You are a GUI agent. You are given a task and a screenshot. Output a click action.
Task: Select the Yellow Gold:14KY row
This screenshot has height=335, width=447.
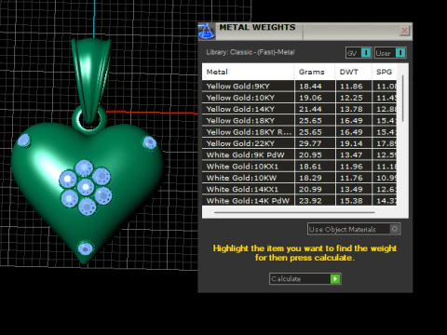point(299,109)
